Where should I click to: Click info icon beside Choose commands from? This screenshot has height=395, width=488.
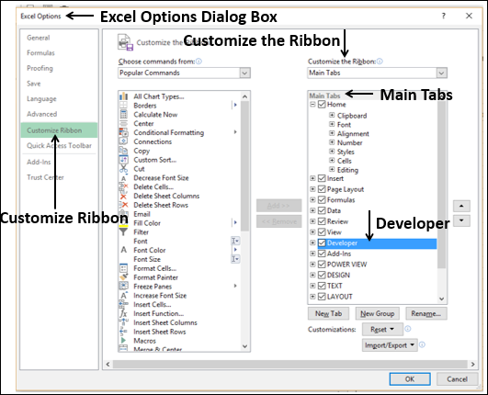[199, 62]
